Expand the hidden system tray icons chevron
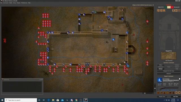 pos(164,100)
